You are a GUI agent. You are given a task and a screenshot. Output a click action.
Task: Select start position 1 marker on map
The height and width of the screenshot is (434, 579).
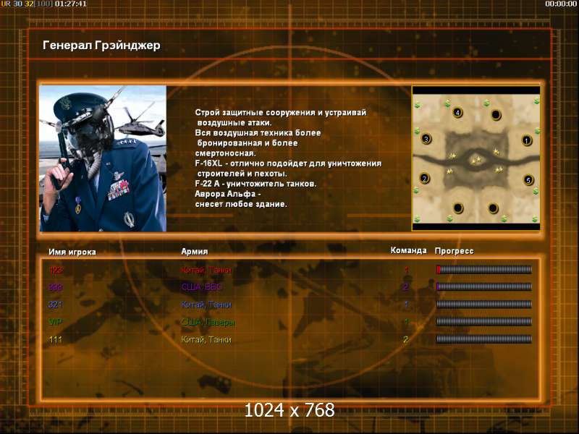(x=527, y=140)
